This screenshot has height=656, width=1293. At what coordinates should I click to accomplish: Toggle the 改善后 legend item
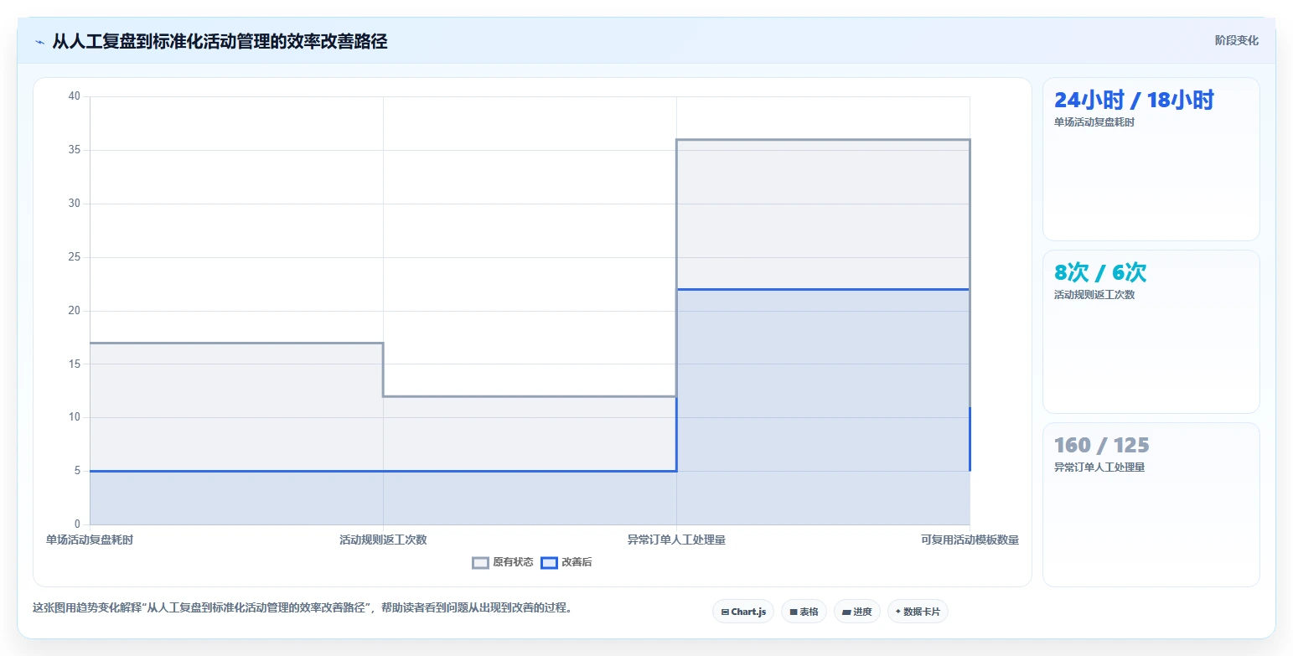[566, 562]
